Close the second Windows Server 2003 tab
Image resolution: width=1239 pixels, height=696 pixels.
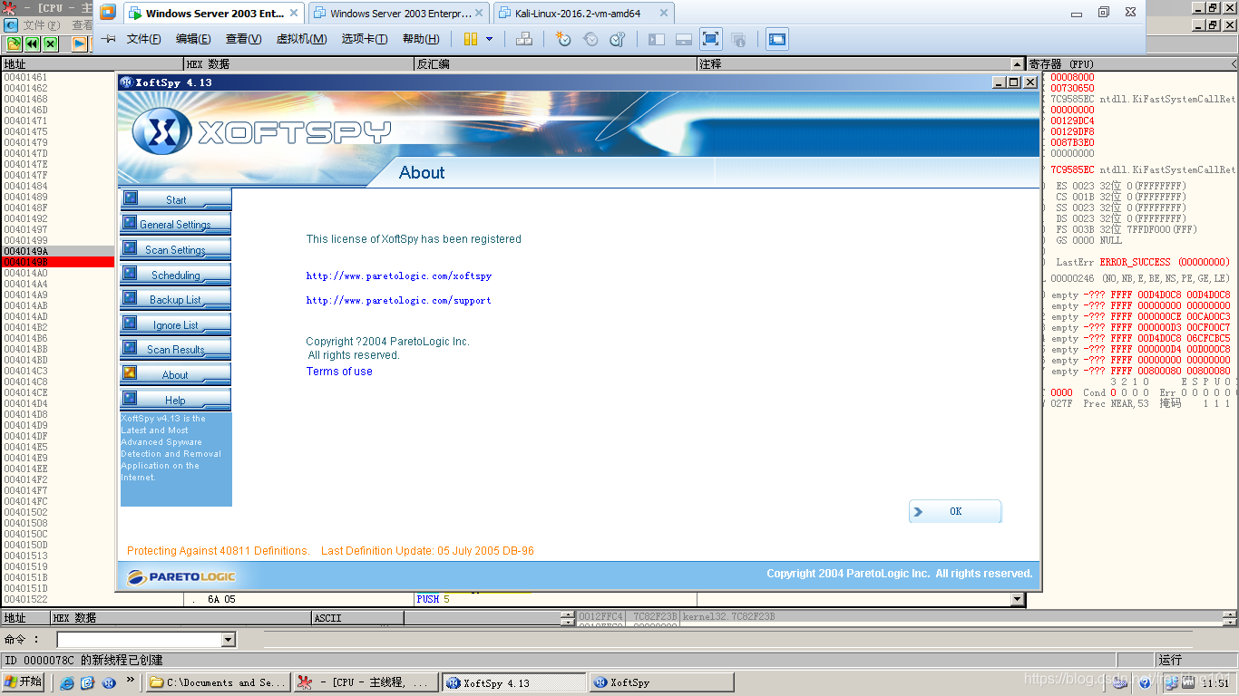pyautogui.click(x=479, y=14)
